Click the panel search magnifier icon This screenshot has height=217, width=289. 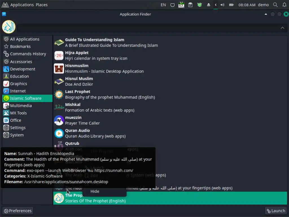(x=275, y=5)
